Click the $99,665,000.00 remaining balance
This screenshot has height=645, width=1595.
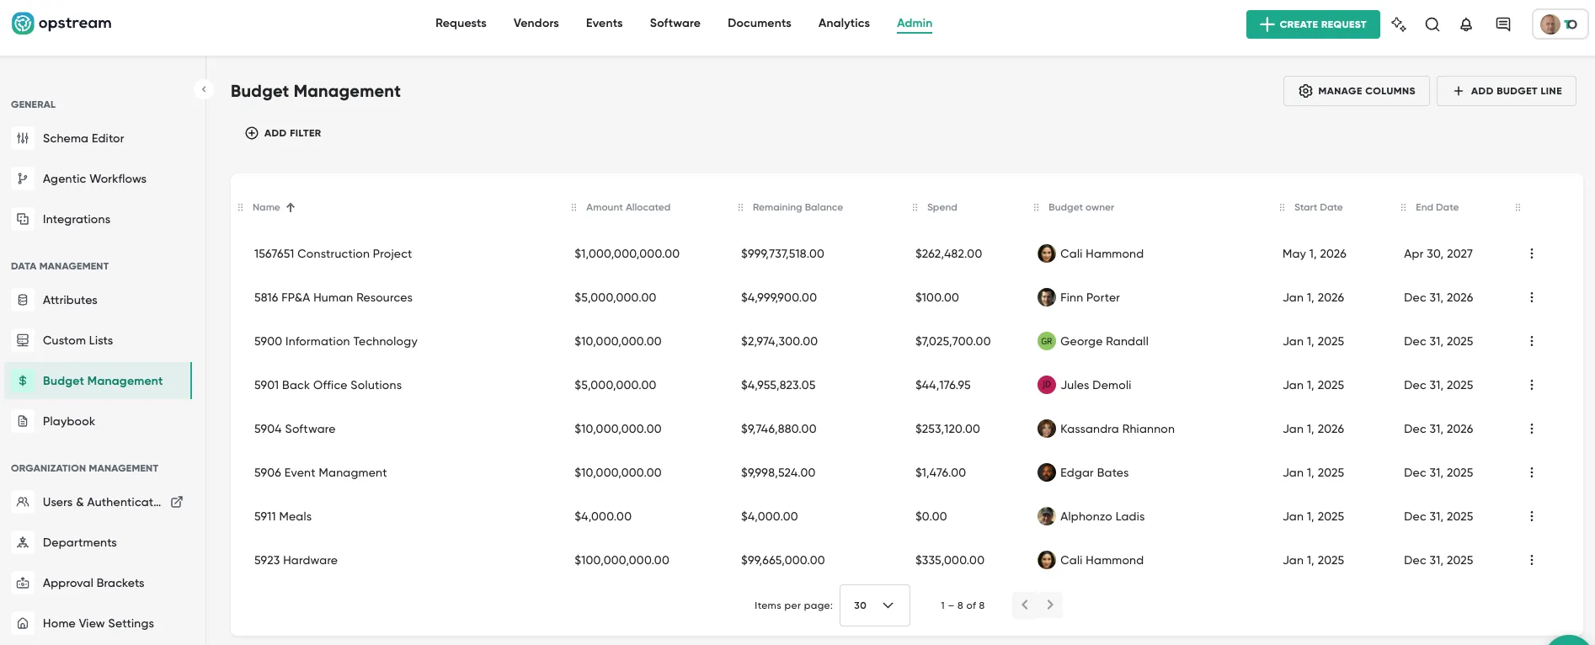click(x=783, y=560)
